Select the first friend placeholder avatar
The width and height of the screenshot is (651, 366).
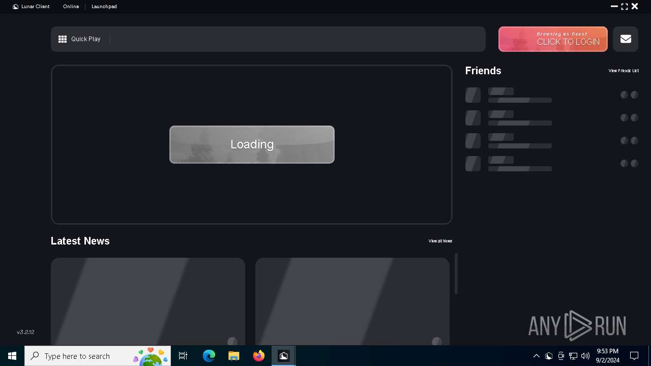click(x=473, y=95)
